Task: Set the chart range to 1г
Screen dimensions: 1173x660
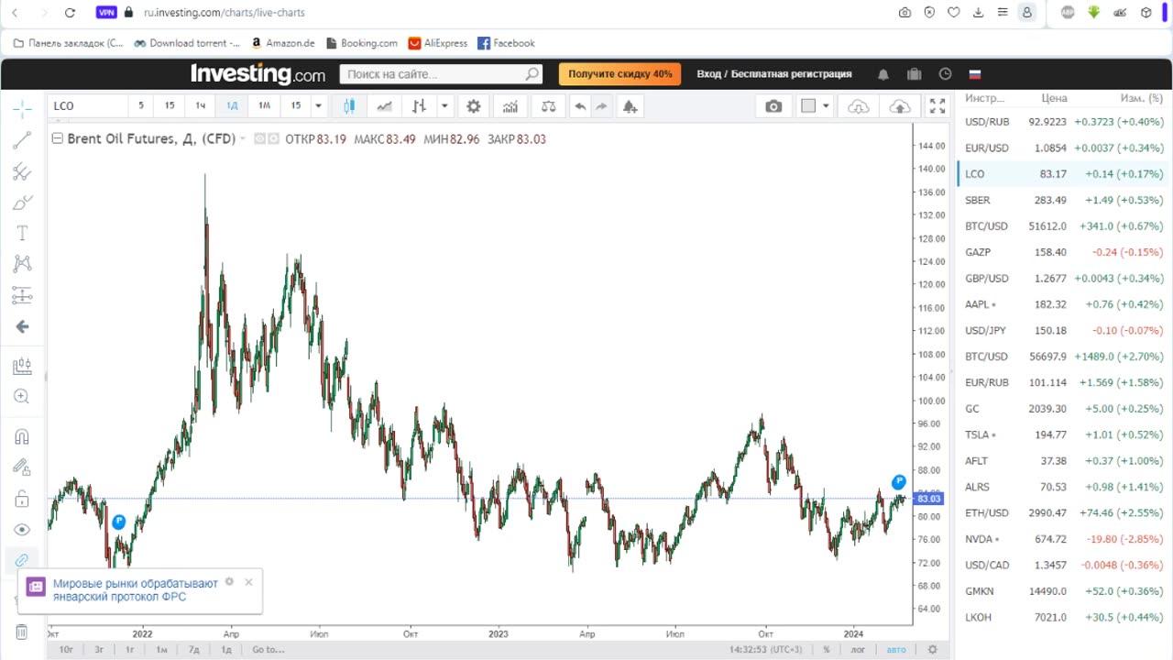Action: [130, 650]
